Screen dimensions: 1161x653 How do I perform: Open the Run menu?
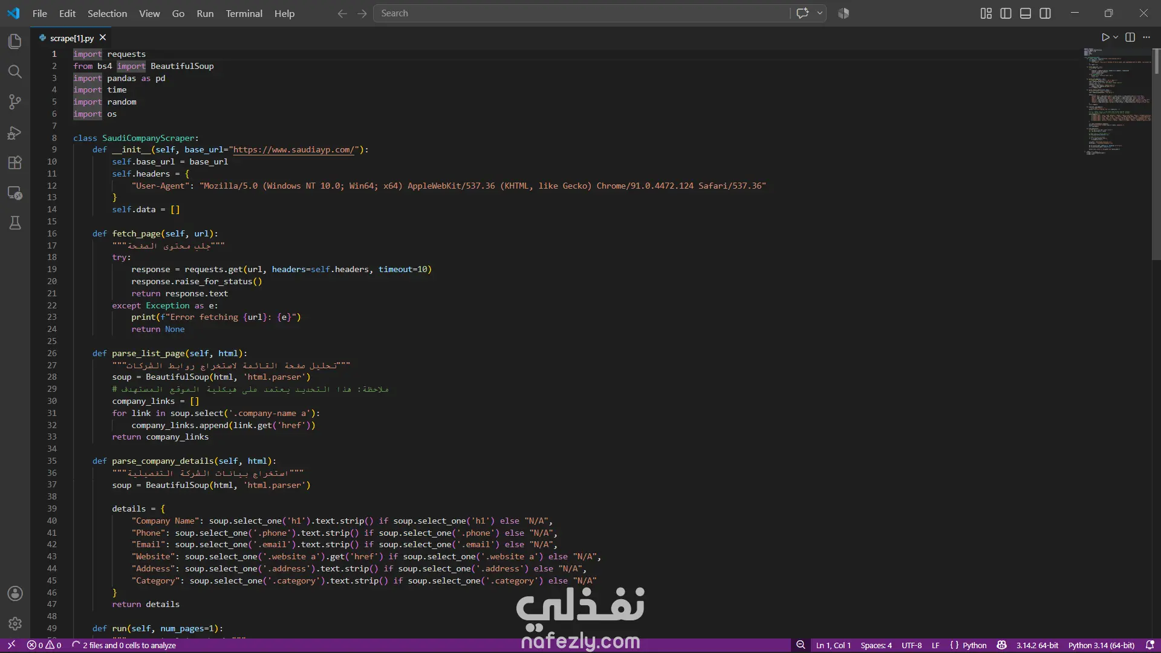pyautogui.click(x=205, y=13)
